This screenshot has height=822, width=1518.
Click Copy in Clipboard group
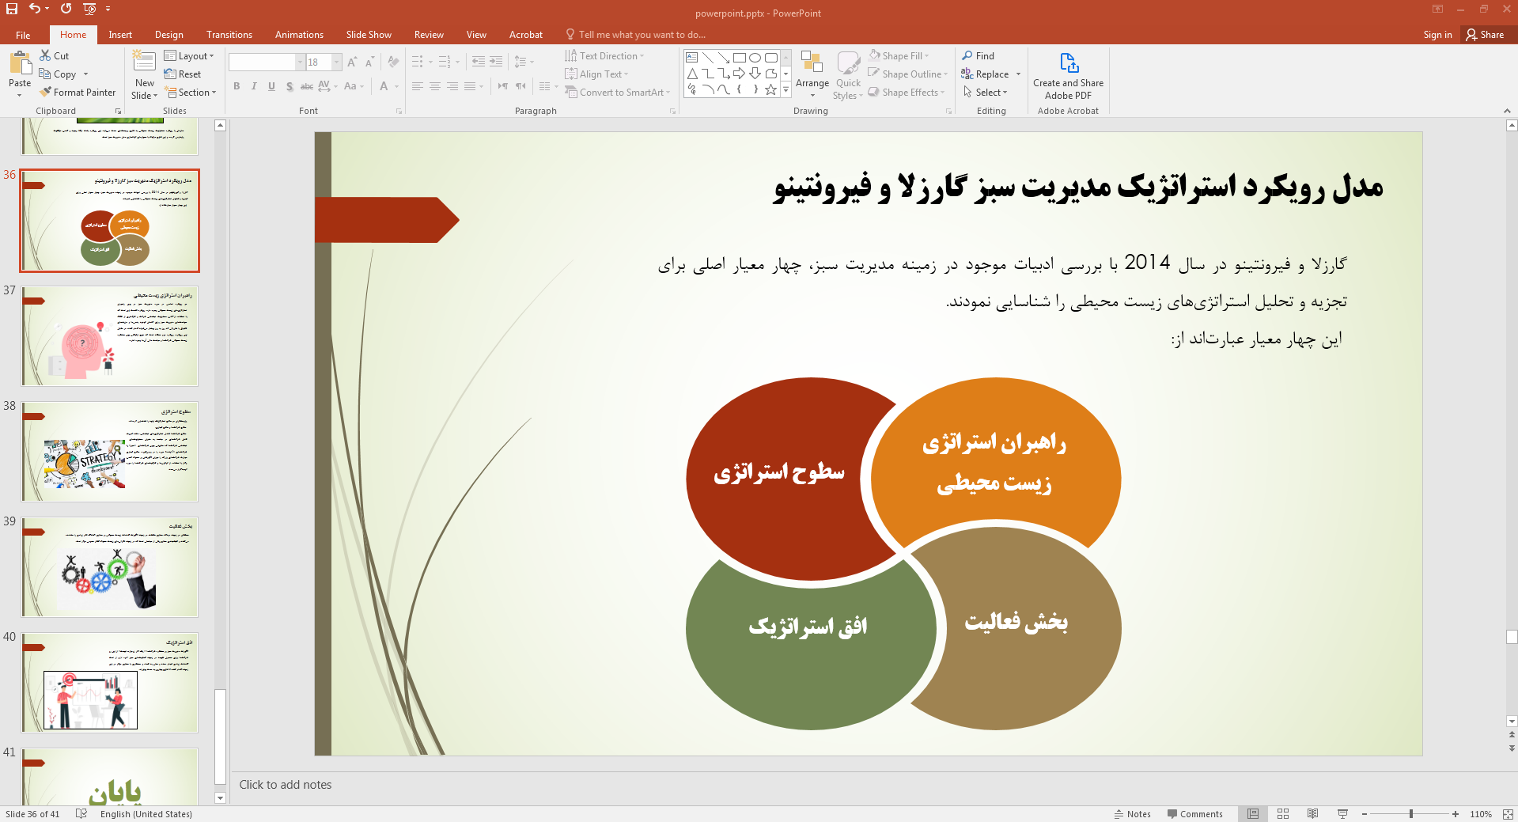point(59,74)
